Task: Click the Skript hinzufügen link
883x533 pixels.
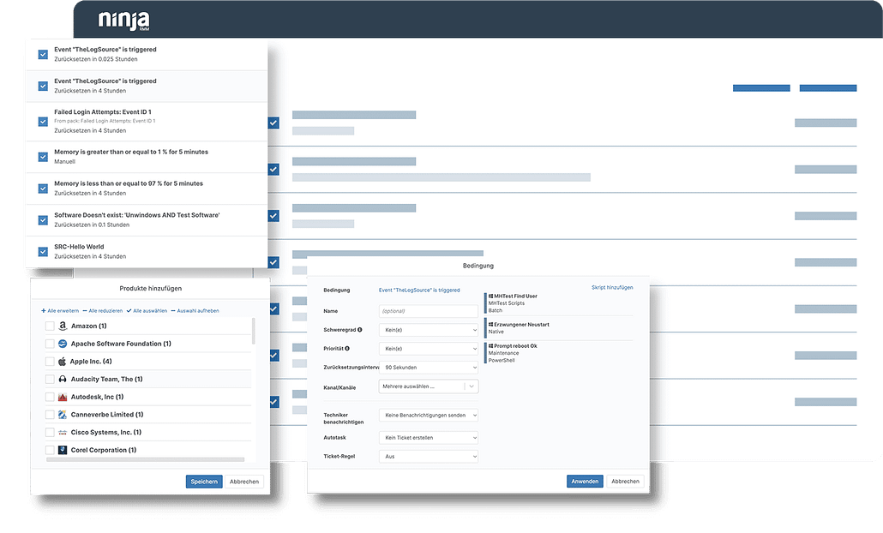Action: [612, 288]
